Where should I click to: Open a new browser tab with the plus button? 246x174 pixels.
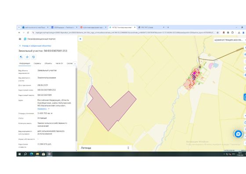168,27
